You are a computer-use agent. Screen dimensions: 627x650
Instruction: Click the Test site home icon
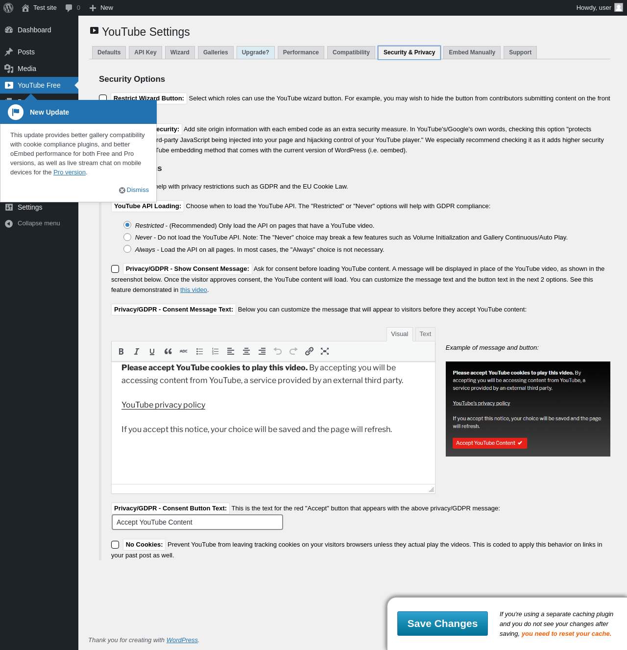(x=25, y=8)
